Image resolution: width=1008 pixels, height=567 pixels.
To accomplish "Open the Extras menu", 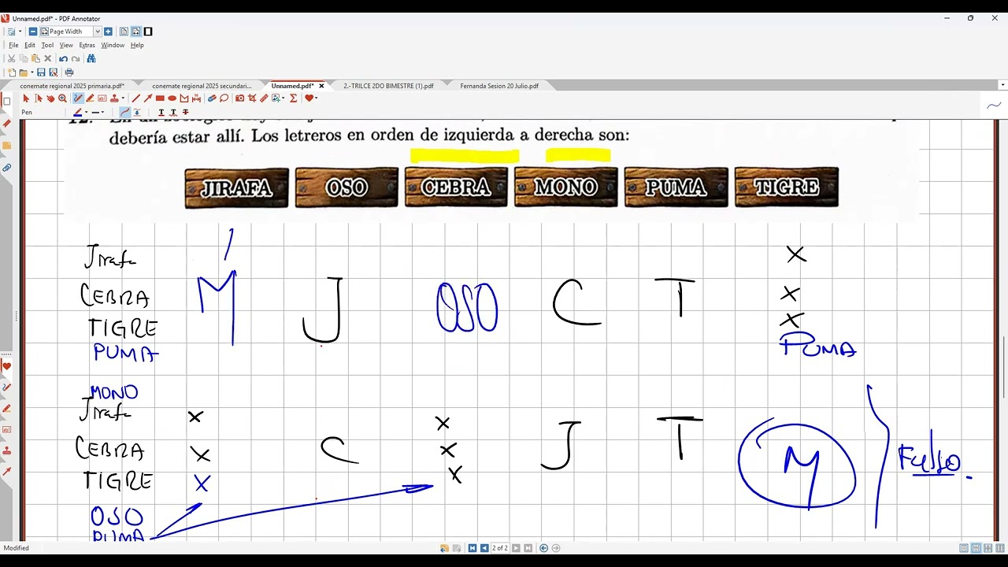I will (x=87, y=45).
